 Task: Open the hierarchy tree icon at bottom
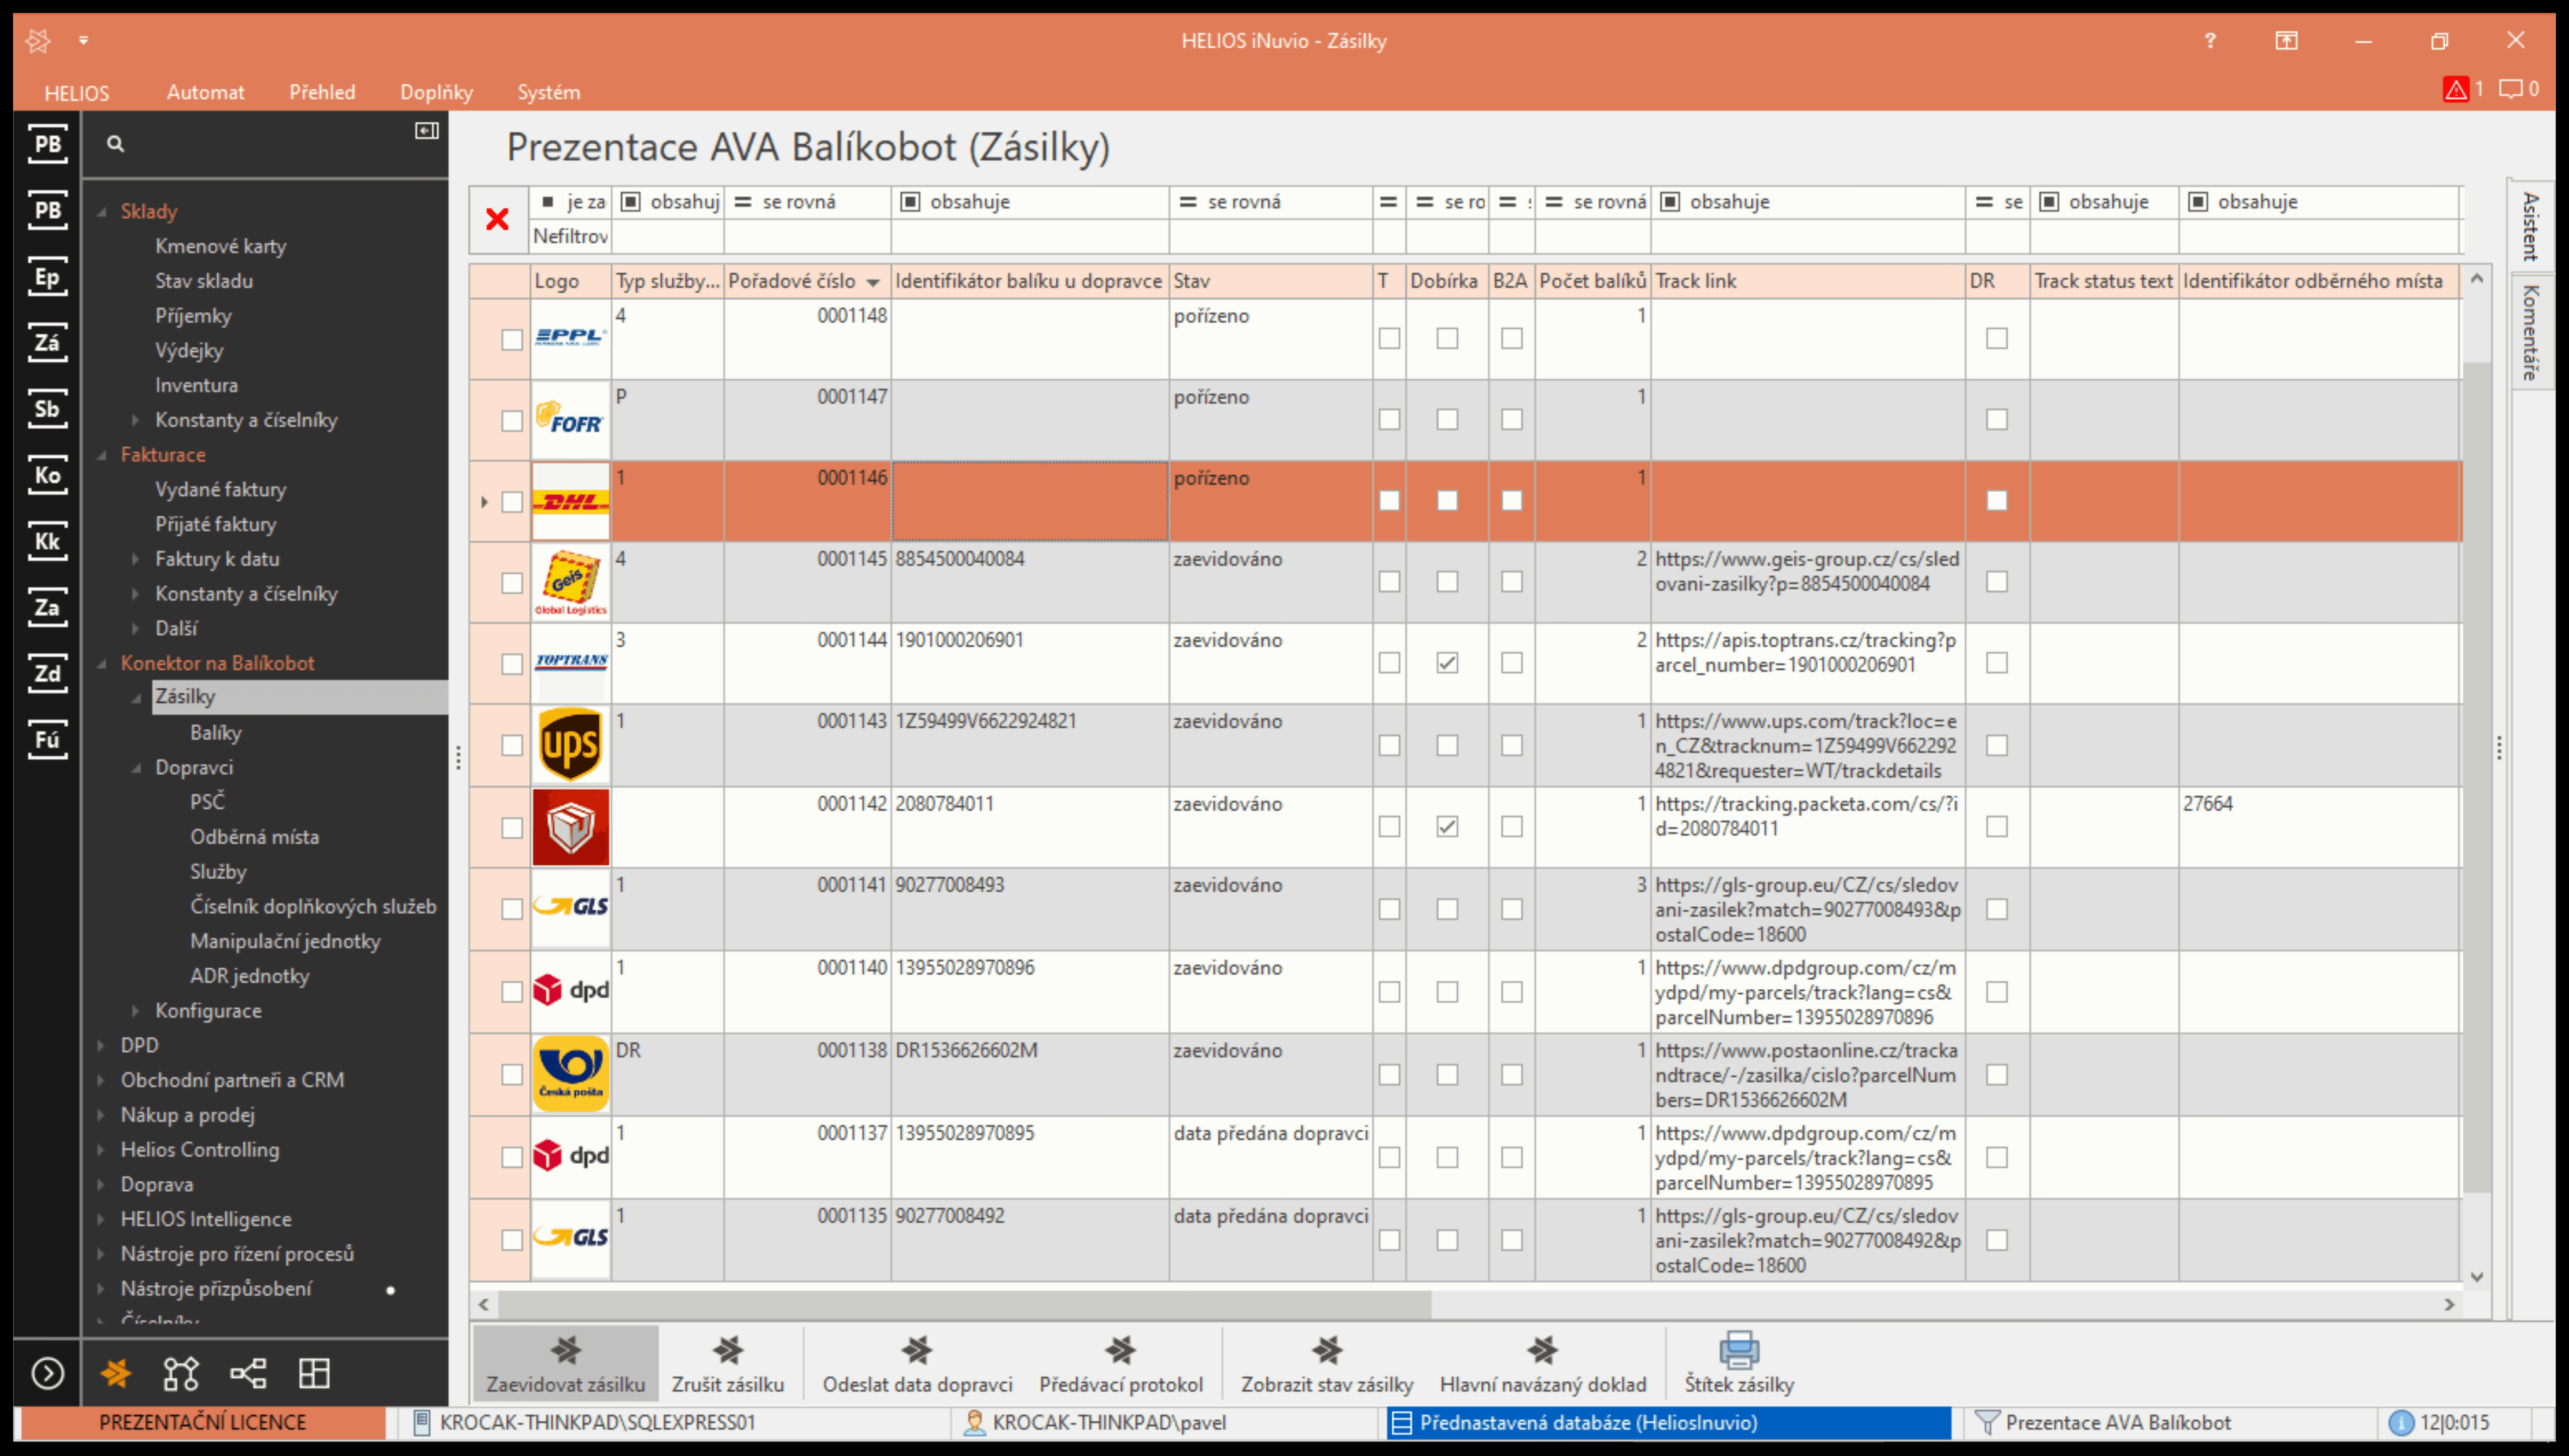[181, 1373]
